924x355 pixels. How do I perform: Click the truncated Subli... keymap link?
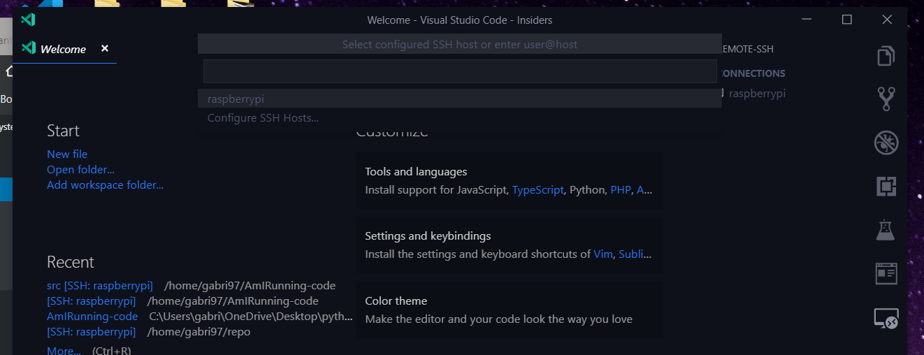pos(635,254)
